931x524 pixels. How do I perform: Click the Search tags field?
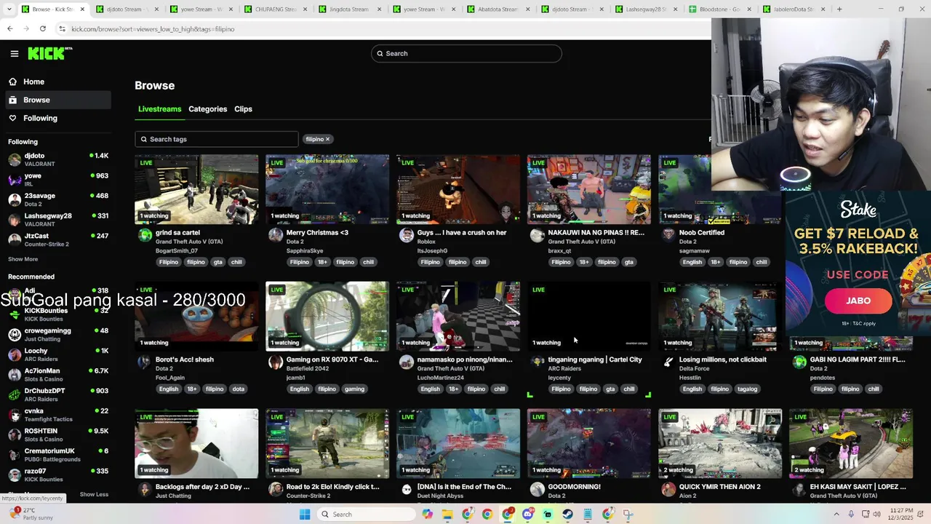coord(216,139)
